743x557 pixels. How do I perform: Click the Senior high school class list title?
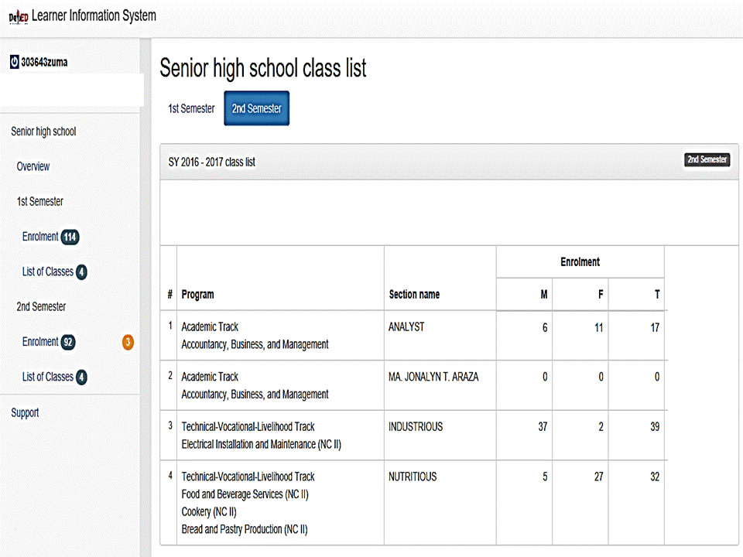(x=263, y=68)
